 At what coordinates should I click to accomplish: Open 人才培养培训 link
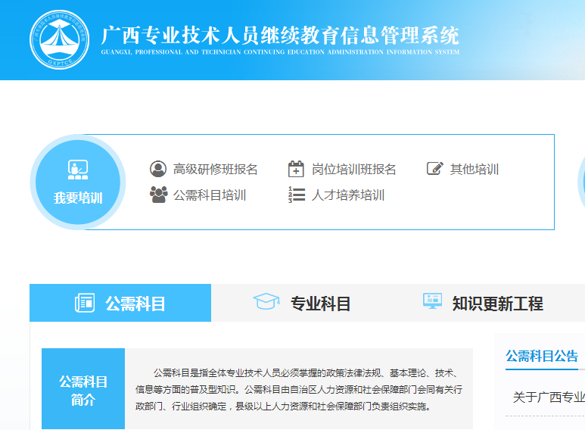pyautogui.click(x=348, y=195)
